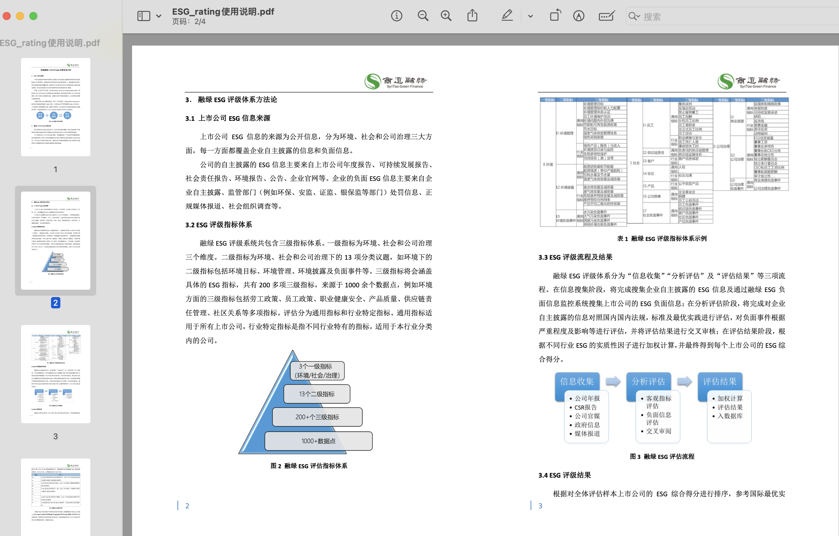Zoom in using the magnifier plus icon
Screen dimensions: 839x536
pos(446,16)
